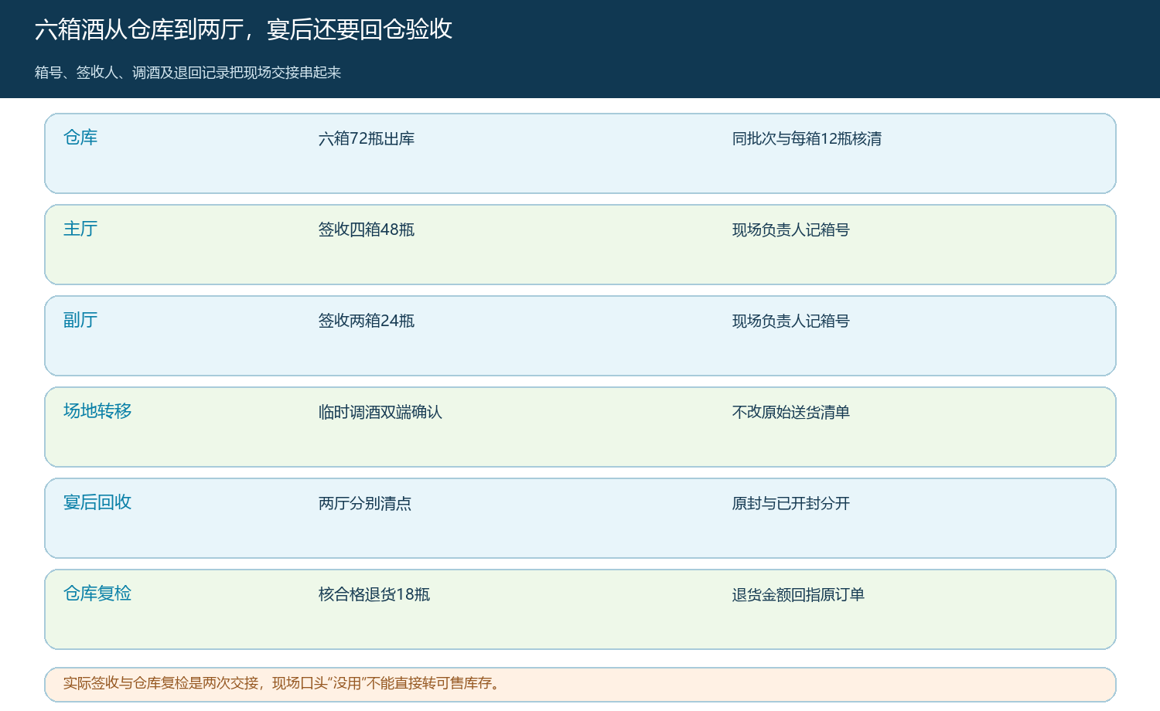Select the 仓库复检 row label

97,594
